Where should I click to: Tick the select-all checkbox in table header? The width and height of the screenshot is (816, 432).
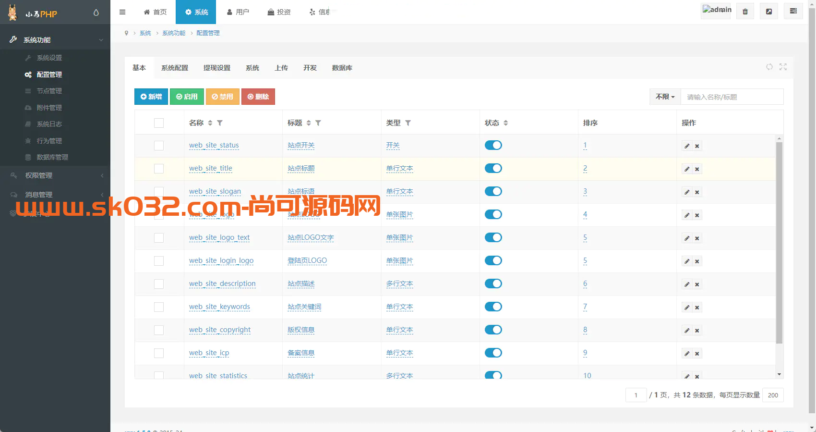(x=159, y=123)
